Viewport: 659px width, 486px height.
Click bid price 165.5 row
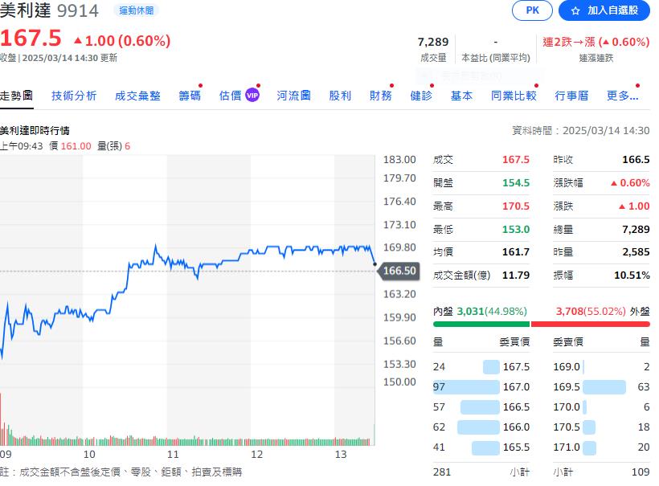click(x=481, y=447)
